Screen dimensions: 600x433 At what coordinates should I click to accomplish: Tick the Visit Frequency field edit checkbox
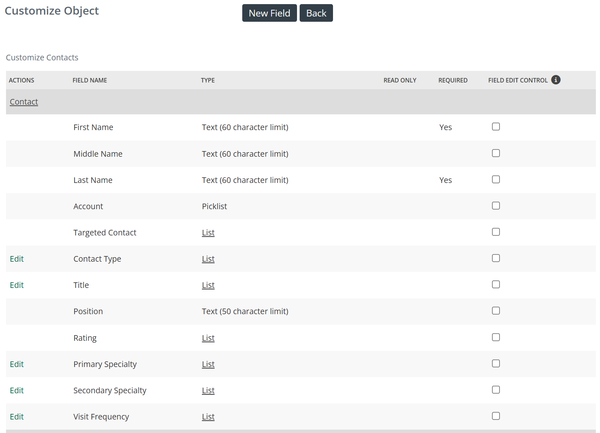(496, 416)
